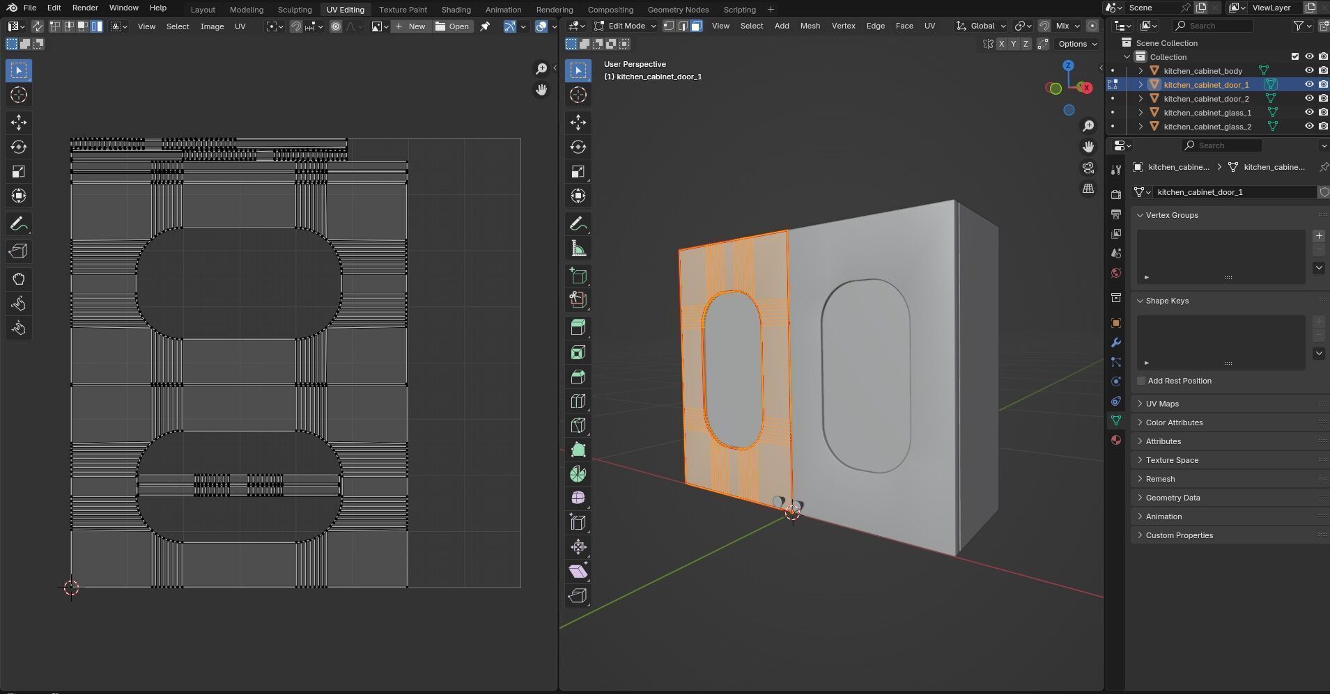Switch to the Shading workspace tab
Image resolution: width=1330 pixels, height=694 pixels.
point(456,10)
